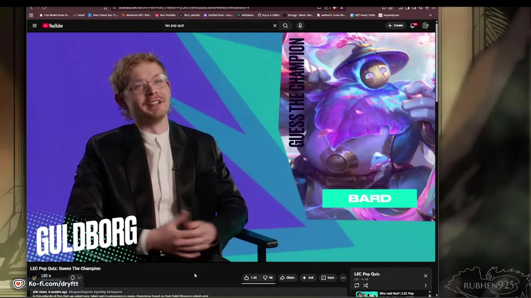The height and width of the screenshot is (298, 531).
Task: Go to the YouTube logo home
Action: click(53, 26)
